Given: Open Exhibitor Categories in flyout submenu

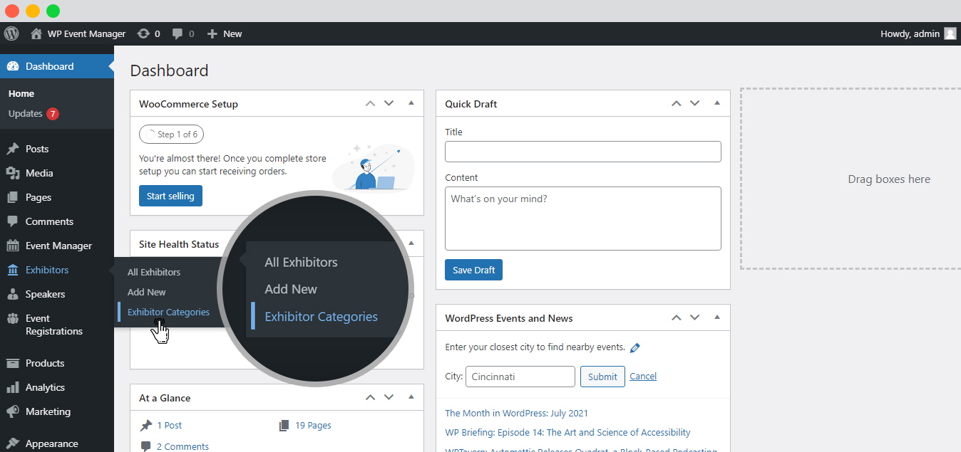Looking at the screenshot, I should point(168,312).
